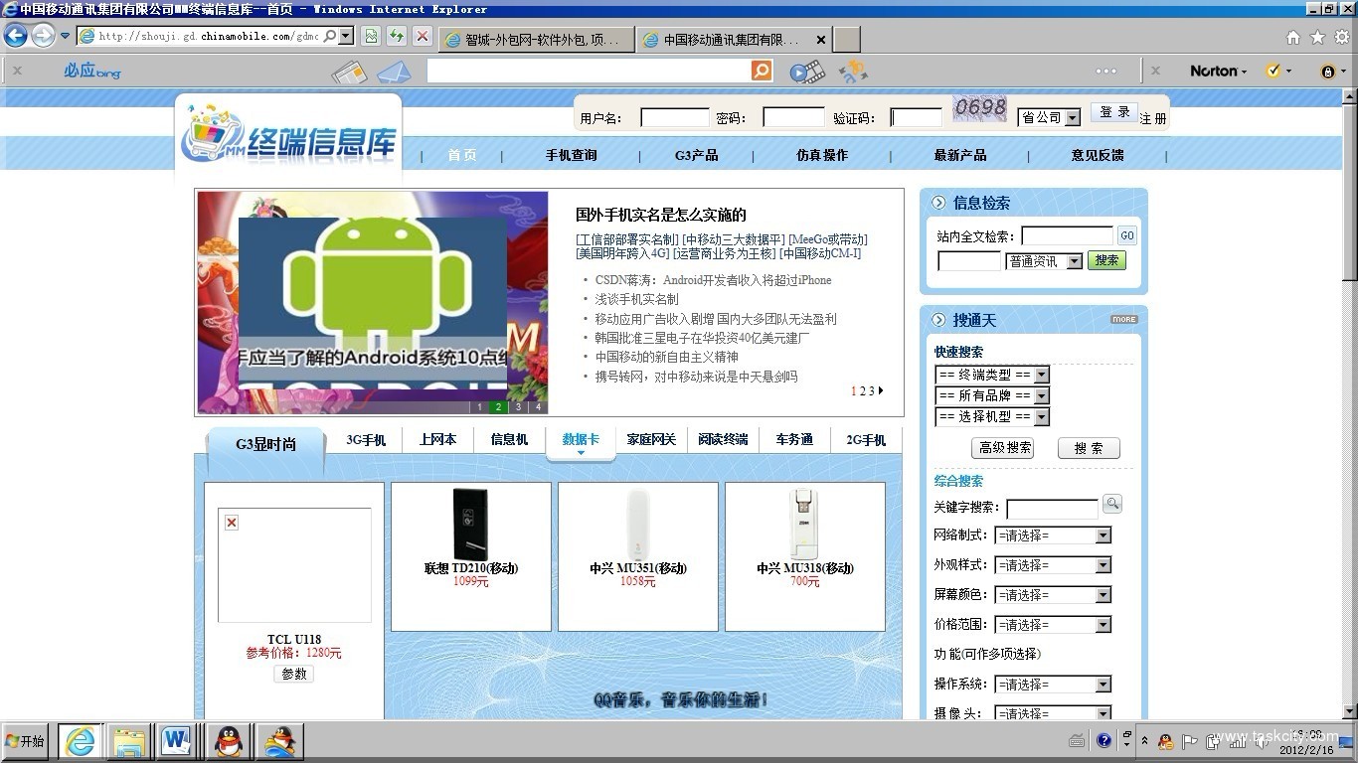
Task: Open Microsoft Word from the taskbar
Action: pyautogui.click(x=176, y=741)
